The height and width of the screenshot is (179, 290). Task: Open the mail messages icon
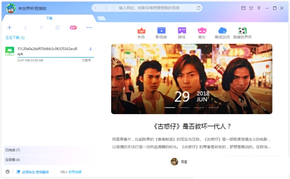[244, 8]
